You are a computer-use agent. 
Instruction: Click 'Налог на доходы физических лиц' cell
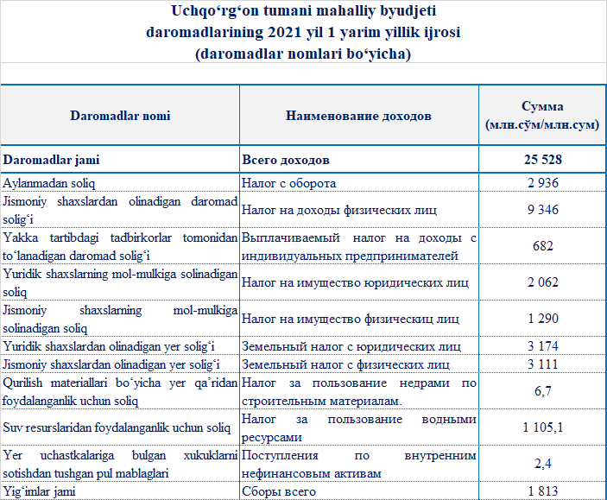pos(339,209)
